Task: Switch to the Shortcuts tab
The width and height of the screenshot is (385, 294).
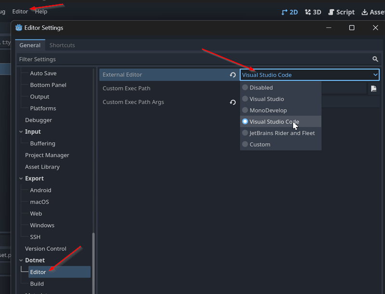Action: pyautogui.click(x=62, y=45)
